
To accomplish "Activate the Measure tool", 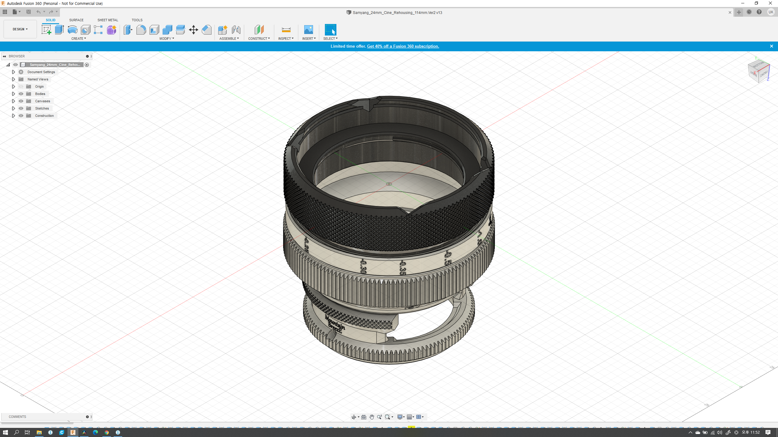I will (286, 30).
